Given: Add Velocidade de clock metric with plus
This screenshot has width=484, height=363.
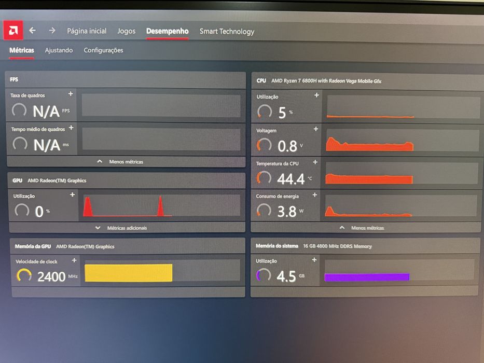Looking at the screenshot, I should (74, 260).
